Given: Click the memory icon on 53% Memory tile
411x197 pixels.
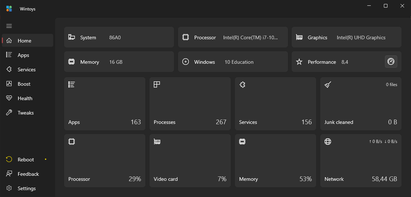Looking at the screenshot, I should pos(242,142).
